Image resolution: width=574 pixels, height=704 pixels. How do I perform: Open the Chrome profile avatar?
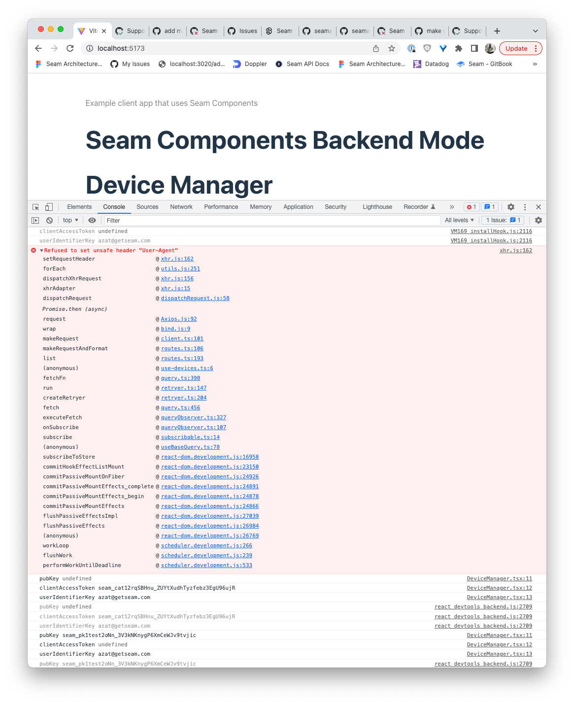tap(490, 48)
